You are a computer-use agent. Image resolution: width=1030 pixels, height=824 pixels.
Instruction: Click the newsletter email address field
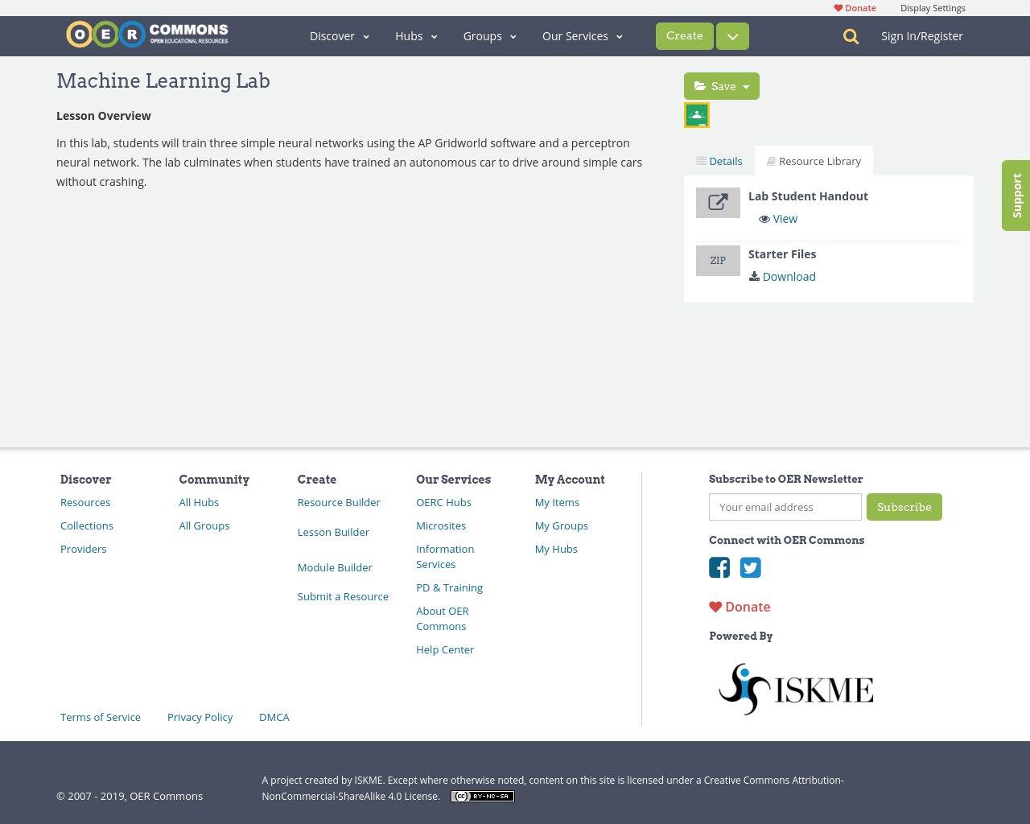785,507
